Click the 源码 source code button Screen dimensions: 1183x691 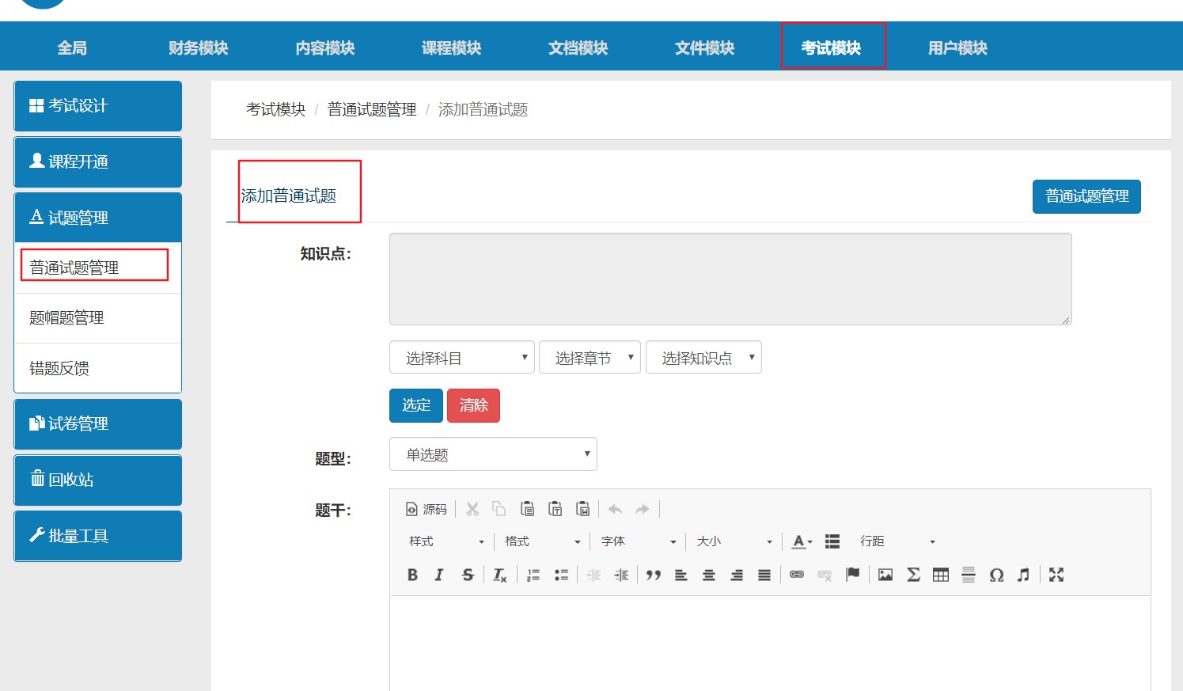coord(427,509)
